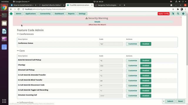The width and height of the screenshot is (188, 105).
Task: Open the Chrome three-dot menu
Action: point(185,9)
